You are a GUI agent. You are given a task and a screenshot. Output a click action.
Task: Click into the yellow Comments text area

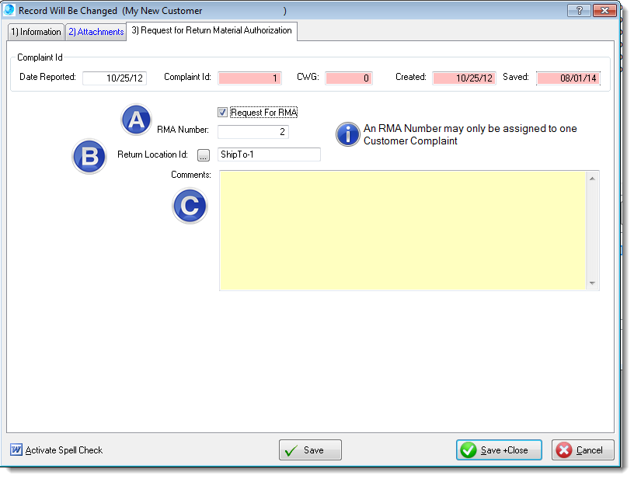[402, 231]
